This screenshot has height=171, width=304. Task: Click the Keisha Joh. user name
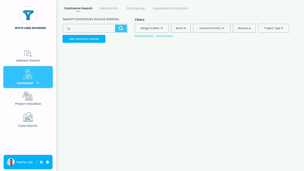tap(25, 162)
